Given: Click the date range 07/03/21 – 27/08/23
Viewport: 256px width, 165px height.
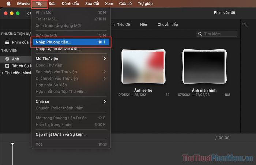Looking at the screenshot, I should [x=194, y=95].
